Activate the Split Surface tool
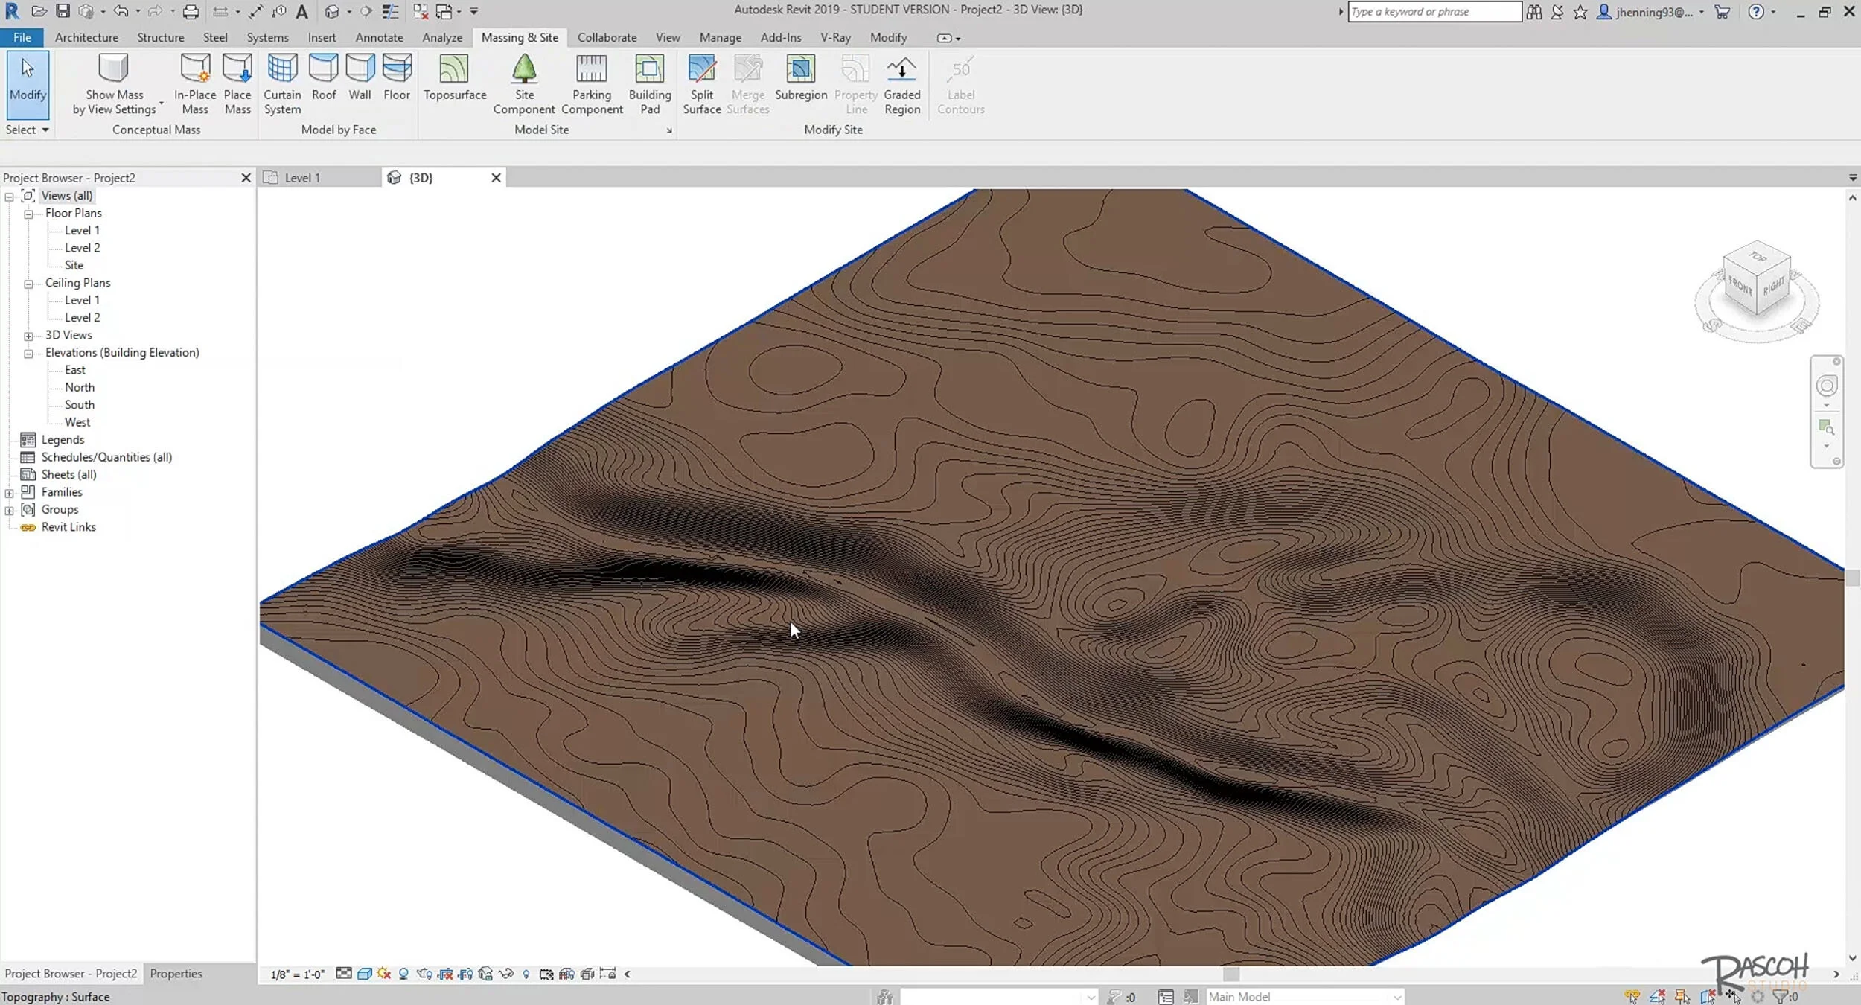 700,82
